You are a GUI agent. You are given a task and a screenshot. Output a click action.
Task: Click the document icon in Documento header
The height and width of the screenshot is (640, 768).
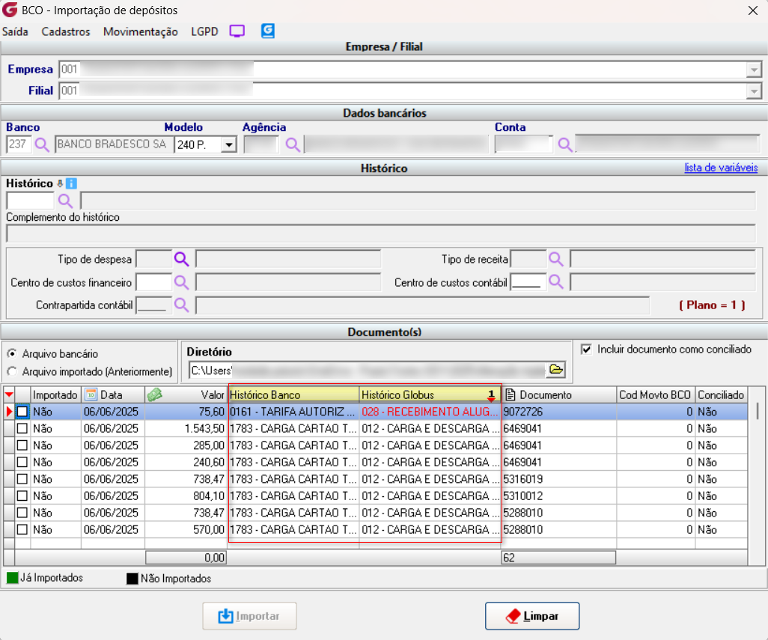tap(511, 394)
